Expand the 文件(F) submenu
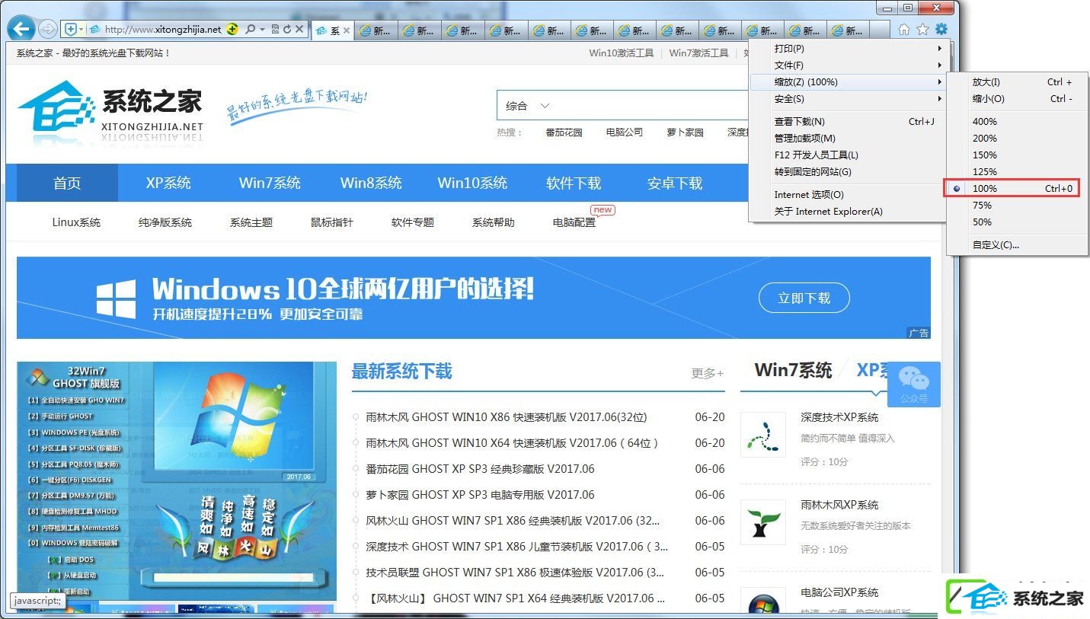This screenshot has width=1090, height=619. pyautogui.click(x=848, y=65)
